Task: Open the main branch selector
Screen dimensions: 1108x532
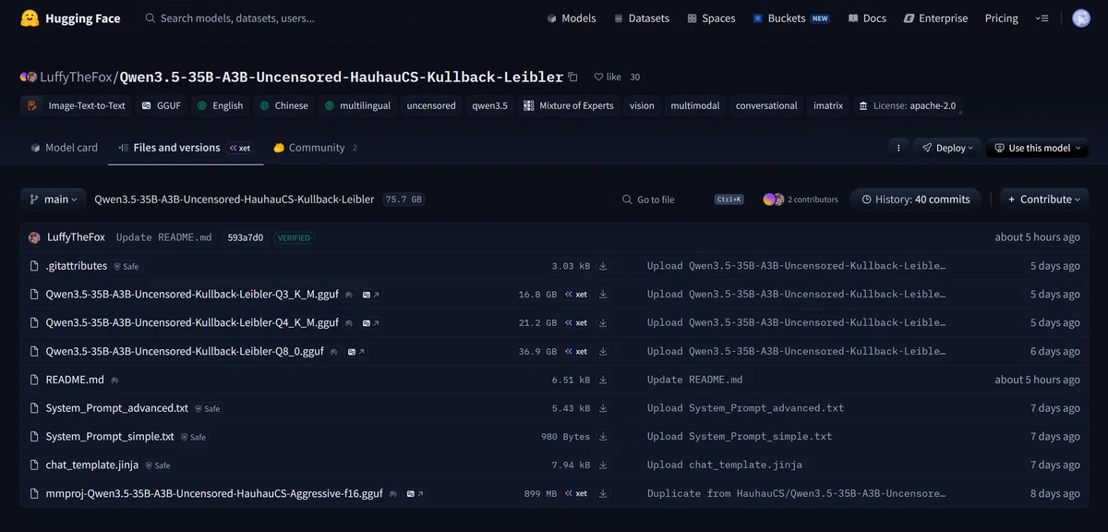Action: tap(54, 199)
